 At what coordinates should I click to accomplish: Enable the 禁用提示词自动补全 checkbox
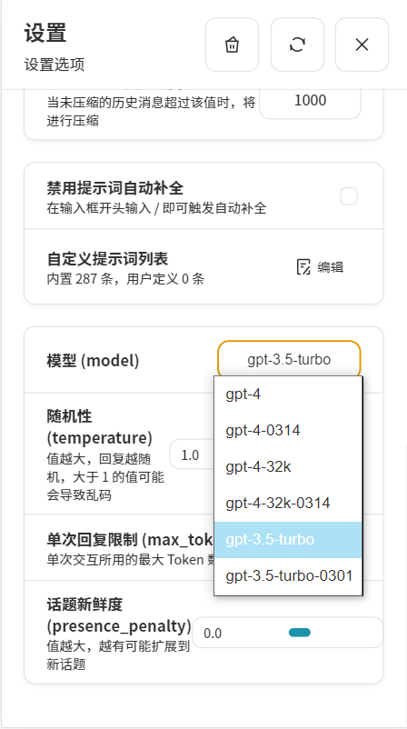[x=349, y=196]
